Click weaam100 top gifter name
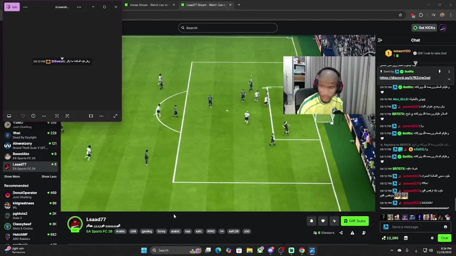The height and width of the screenshot is (256, 456). coord(402,51)
